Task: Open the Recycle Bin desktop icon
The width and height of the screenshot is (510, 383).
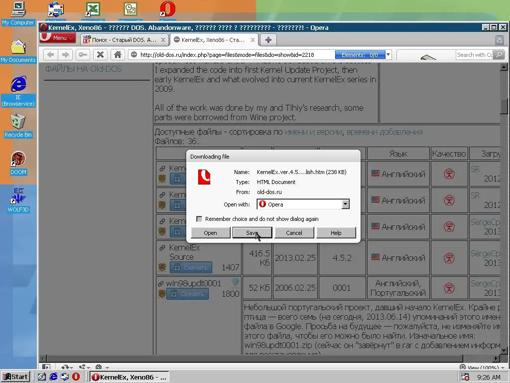Action: [x=18, y=126]
